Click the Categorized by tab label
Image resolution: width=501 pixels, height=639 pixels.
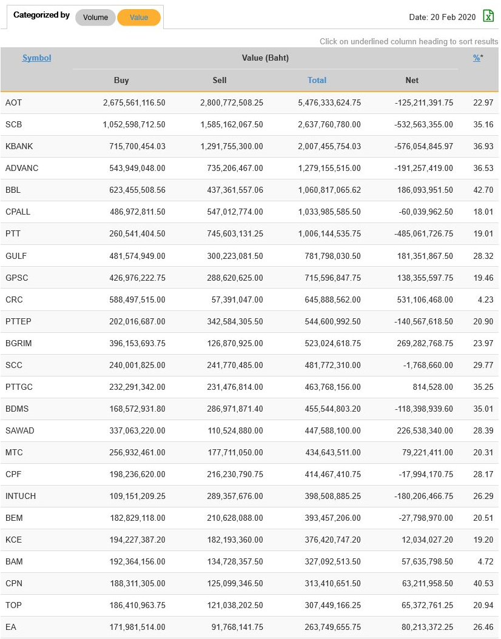tap(41, 15)
